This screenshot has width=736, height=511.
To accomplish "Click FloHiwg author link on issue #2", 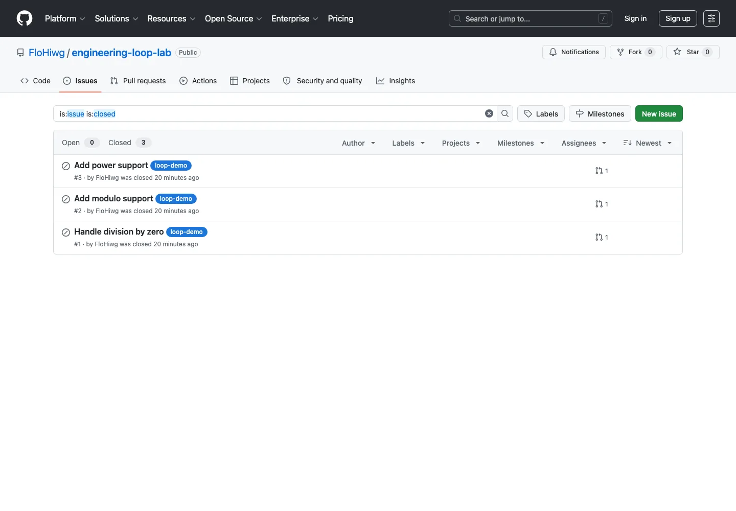I will pos(107,211).
